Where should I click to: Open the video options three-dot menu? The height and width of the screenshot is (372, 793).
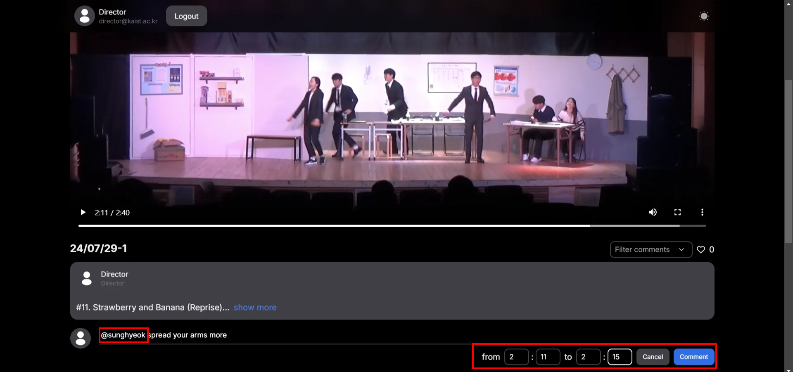tap(703, 212)
